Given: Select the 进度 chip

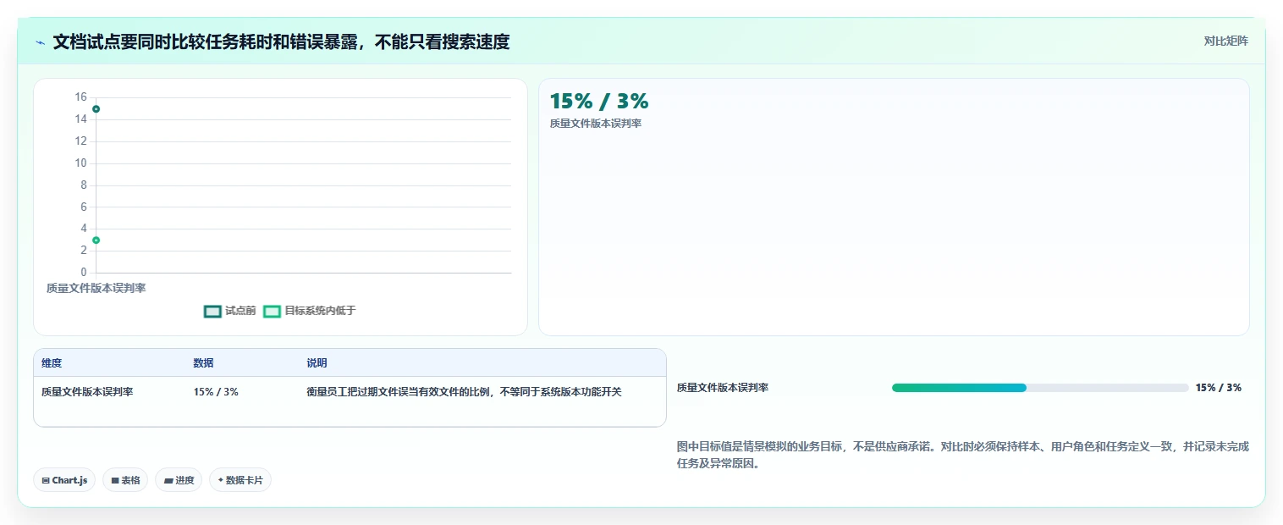Looking at the screenshot, I should pos(179,480).
